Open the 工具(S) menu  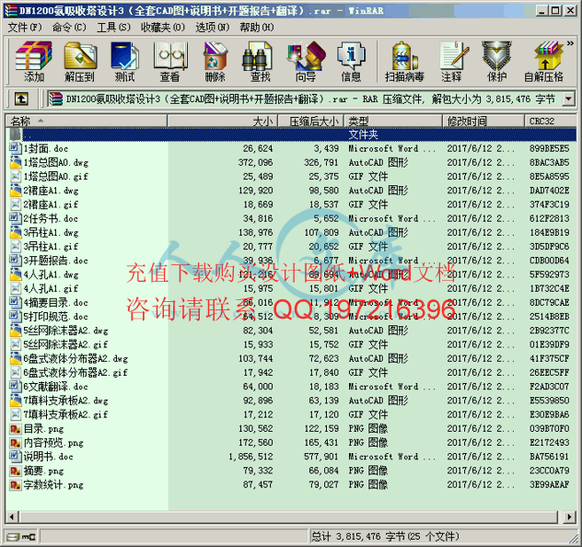(x=113, y=28)
